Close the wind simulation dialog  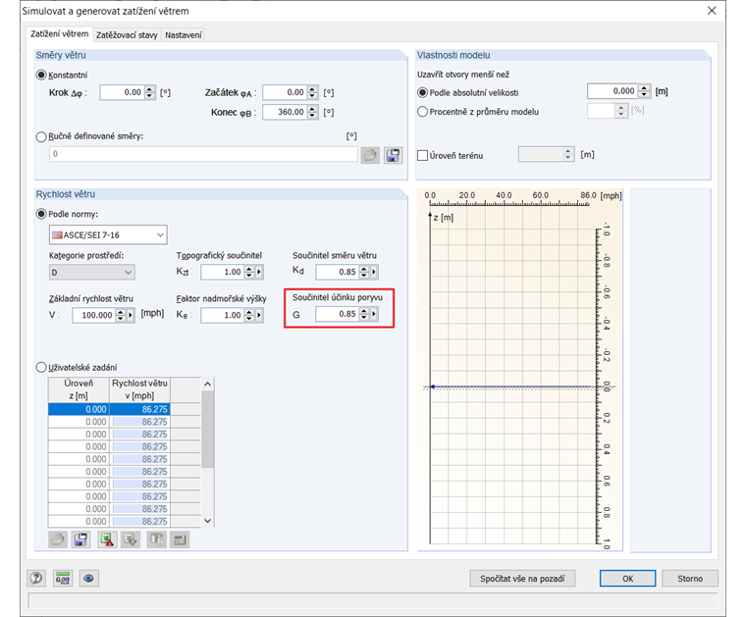pos(712,11)
